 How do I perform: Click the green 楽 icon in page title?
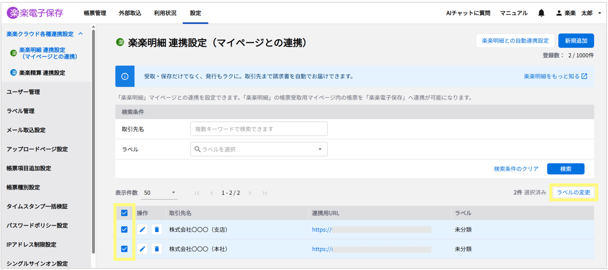click(x=120, y=42)
